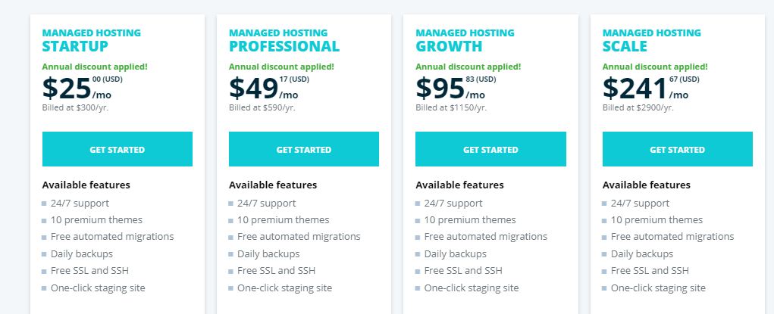This screenshot has height=314, width=774.
Task: Select the Managed Hosting Startup heading
Action: [x=91, y=40]
